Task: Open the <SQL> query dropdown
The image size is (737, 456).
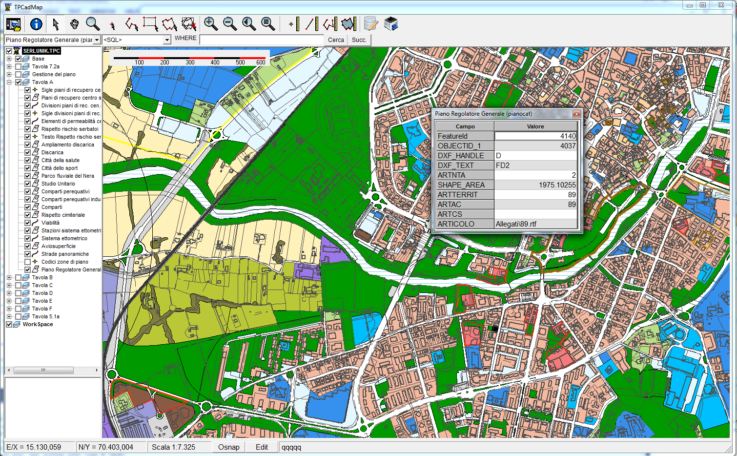Action: tap(167, 40)
